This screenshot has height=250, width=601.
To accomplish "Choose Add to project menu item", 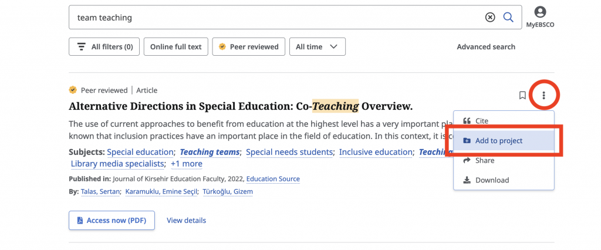I will pyautogui.click(x=498, y=141).
